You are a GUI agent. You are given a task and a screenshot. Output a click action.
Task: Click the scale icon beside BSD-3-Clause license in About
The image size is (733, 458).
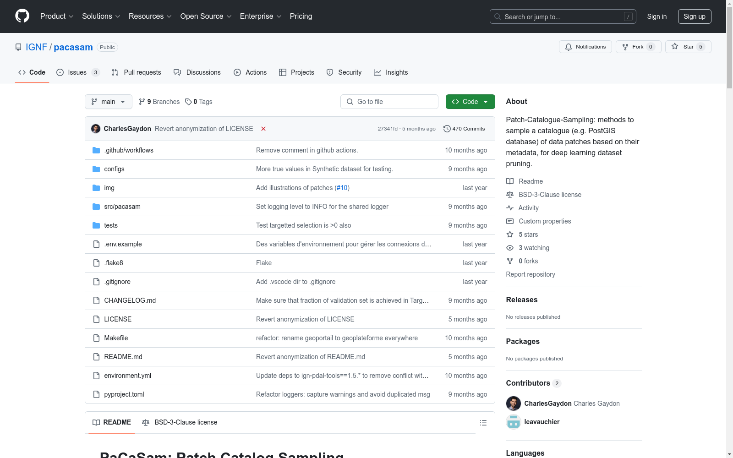(510, 195)
